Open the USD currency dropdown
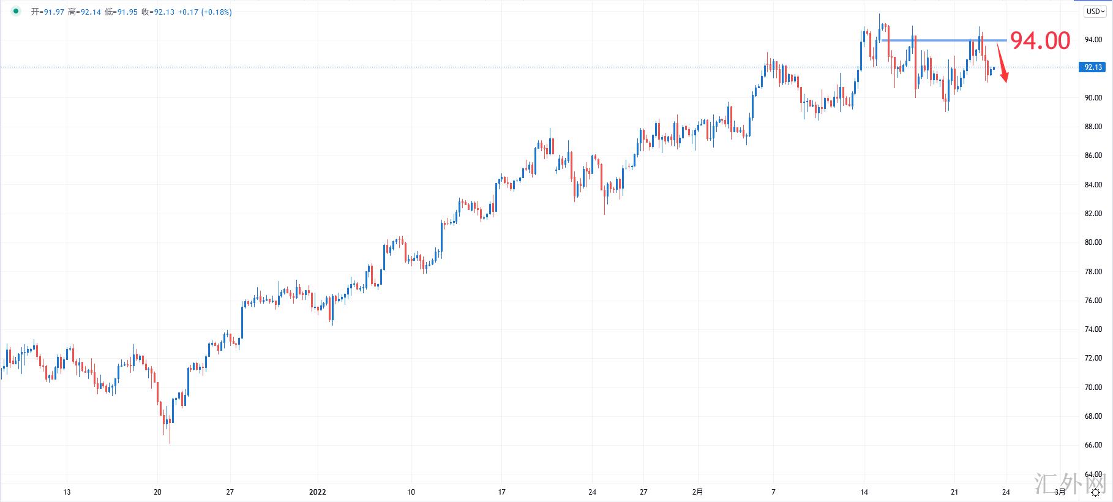1113x502 pixels. click(1095, 11)
